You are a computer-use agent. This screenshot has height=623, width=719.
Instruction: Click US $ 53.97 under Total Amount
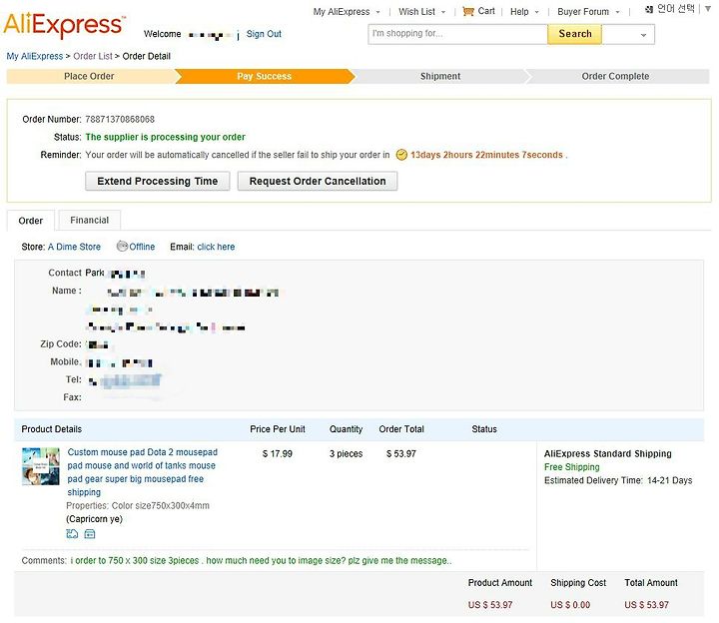coord(646,605)
